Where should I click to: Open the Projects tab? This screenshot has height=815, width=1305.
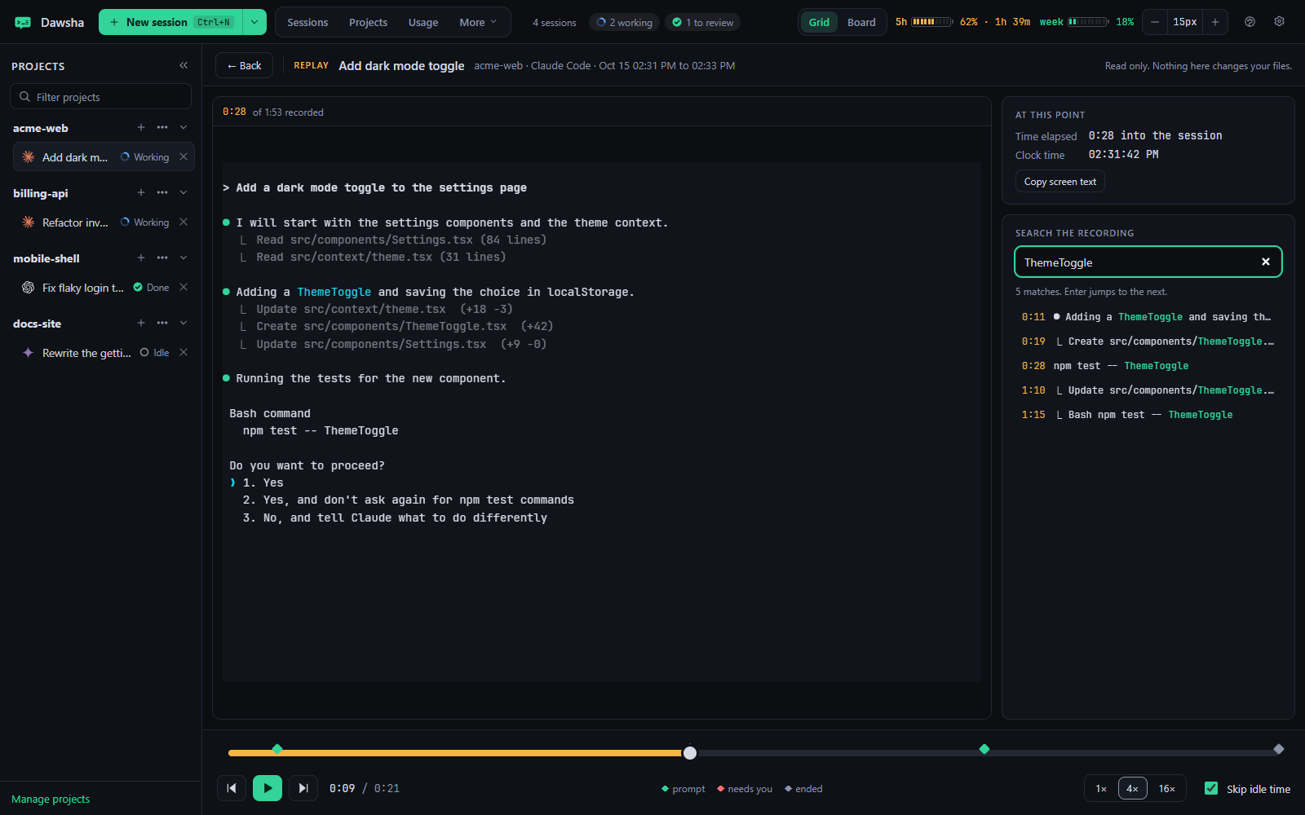pos(368,22)
